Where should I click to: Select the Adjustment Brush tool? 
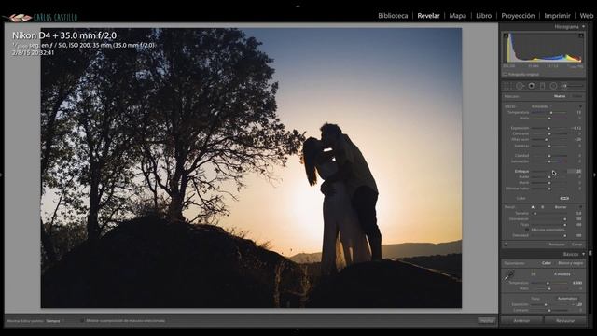pyautogui.click(x=572, y=86)
